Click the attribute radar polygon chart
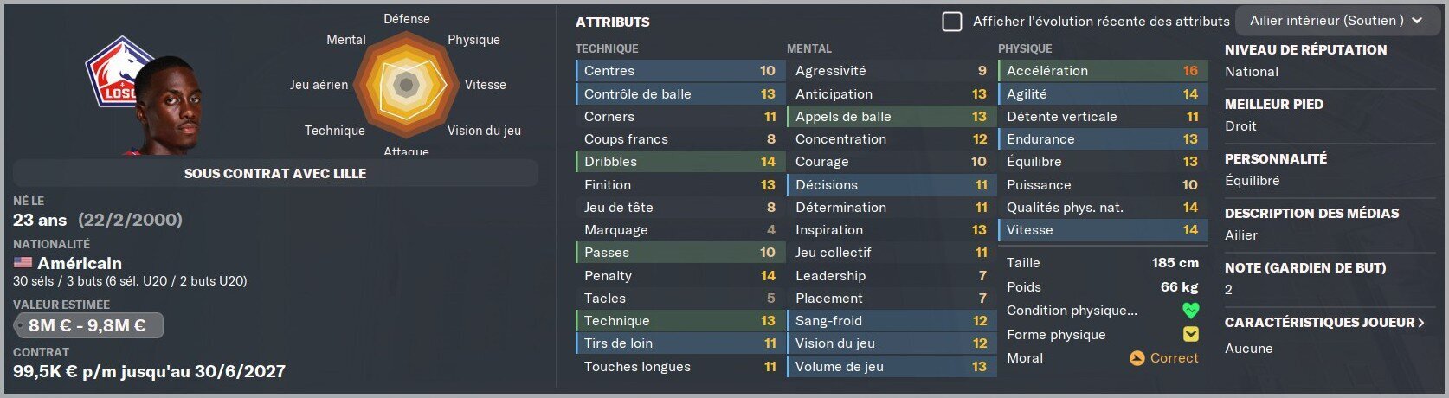Screen dimensions: 1449x398 coord(406,85)
